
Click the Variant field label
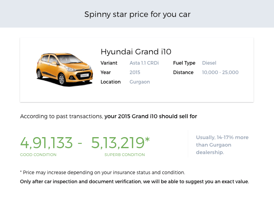click(x=109, y=63)
